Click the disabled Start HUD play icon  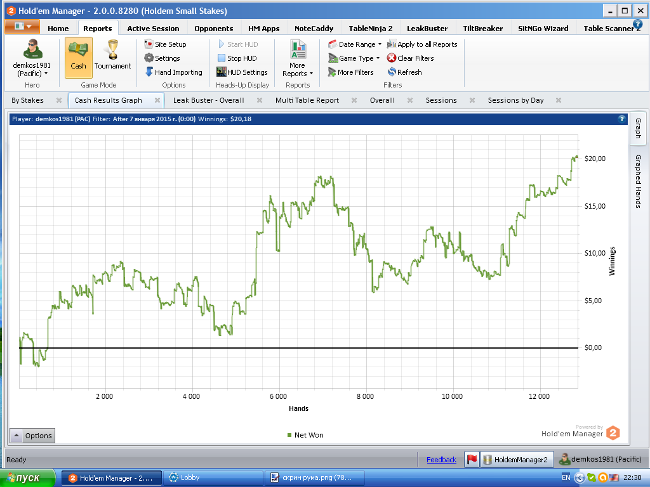tap(222, 44)
